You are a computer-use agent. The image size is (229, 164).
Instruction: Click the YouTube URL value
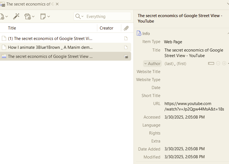point(194,106)
